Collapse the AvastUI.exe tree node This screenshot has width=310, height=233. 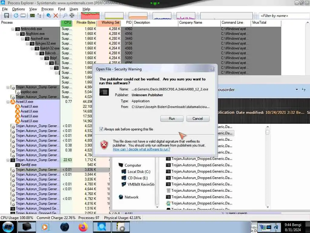(x=8, y=102)
